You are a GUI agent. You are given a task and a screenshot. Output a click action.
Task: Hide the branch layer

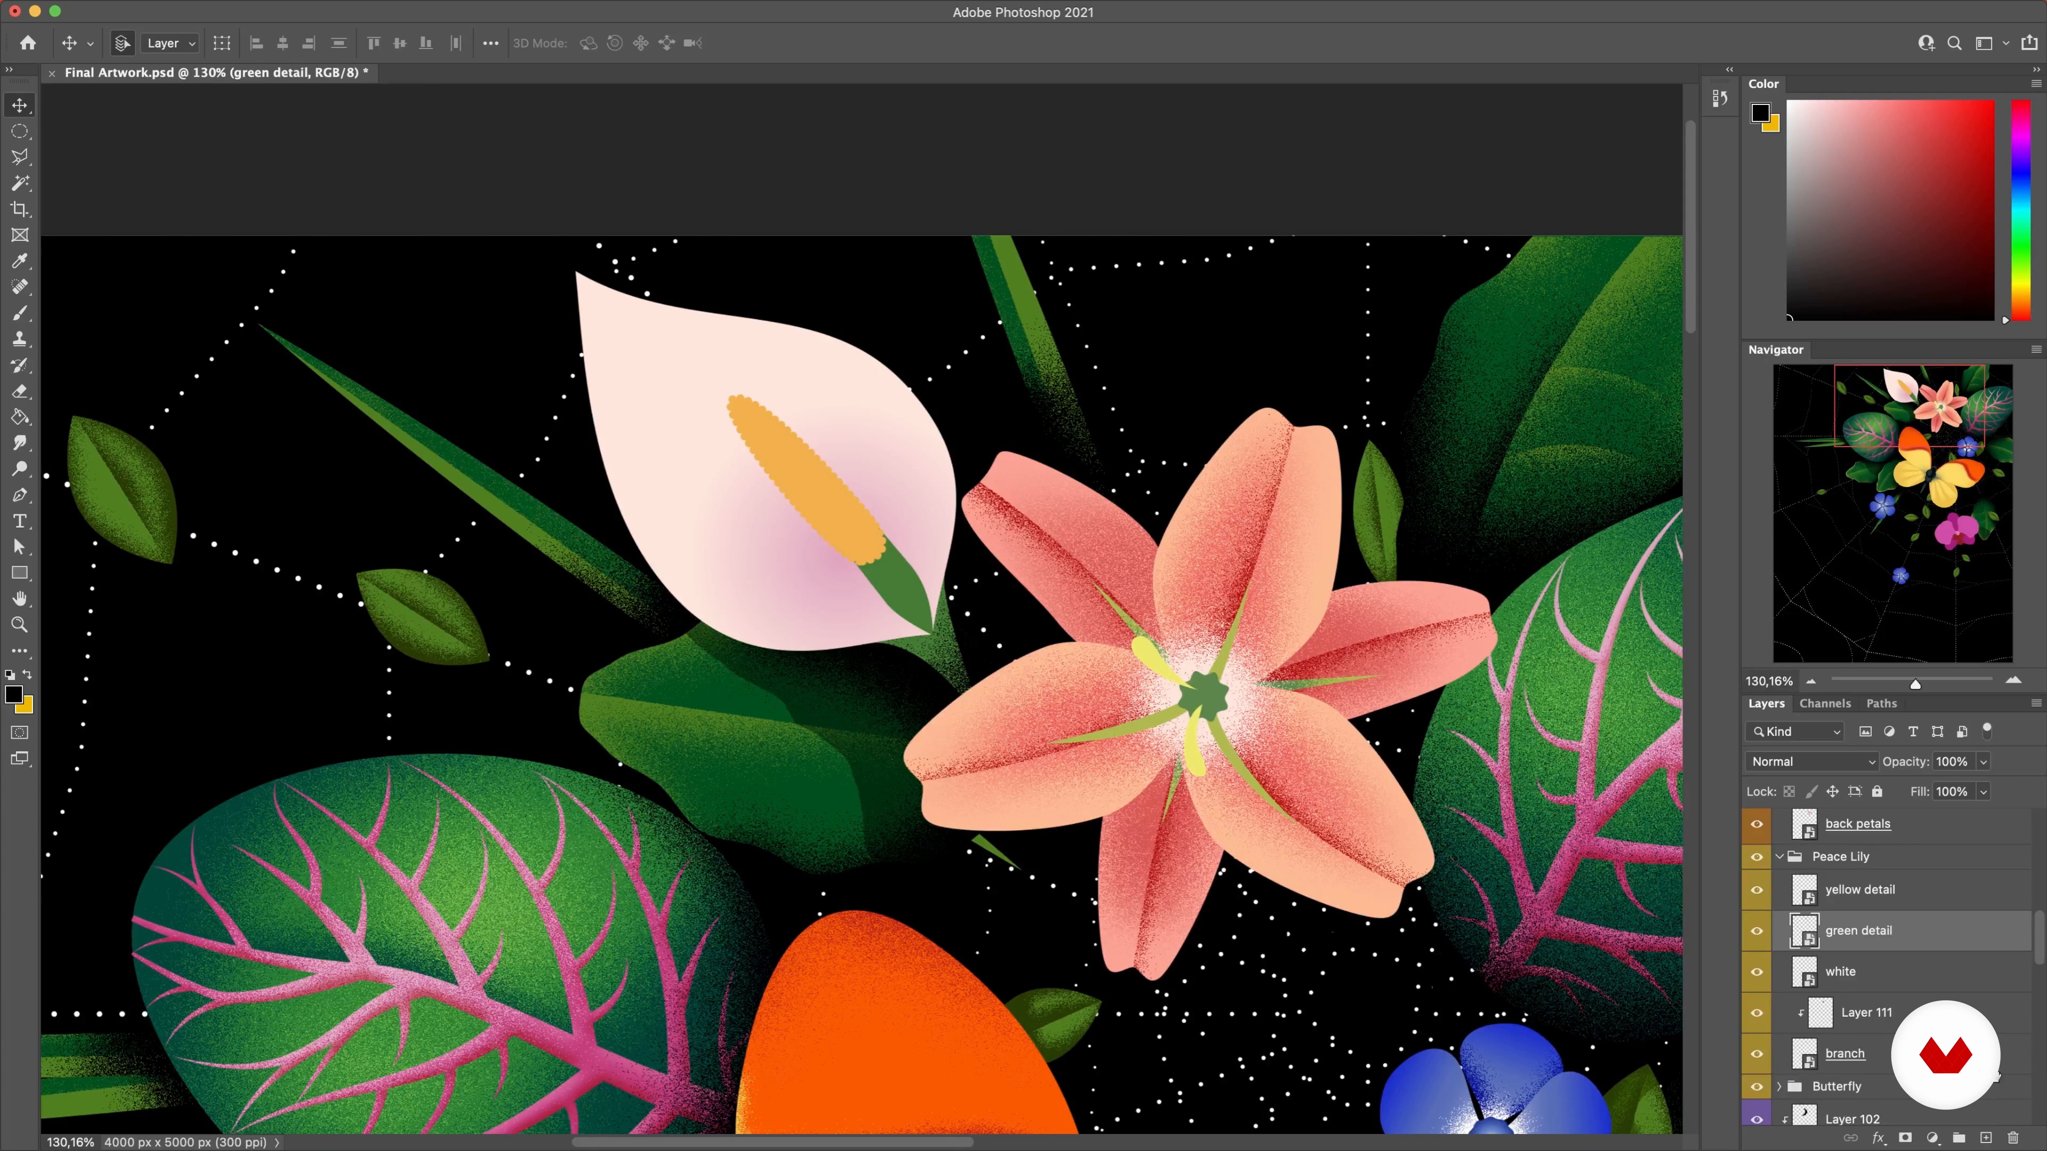point(1757,1054)
